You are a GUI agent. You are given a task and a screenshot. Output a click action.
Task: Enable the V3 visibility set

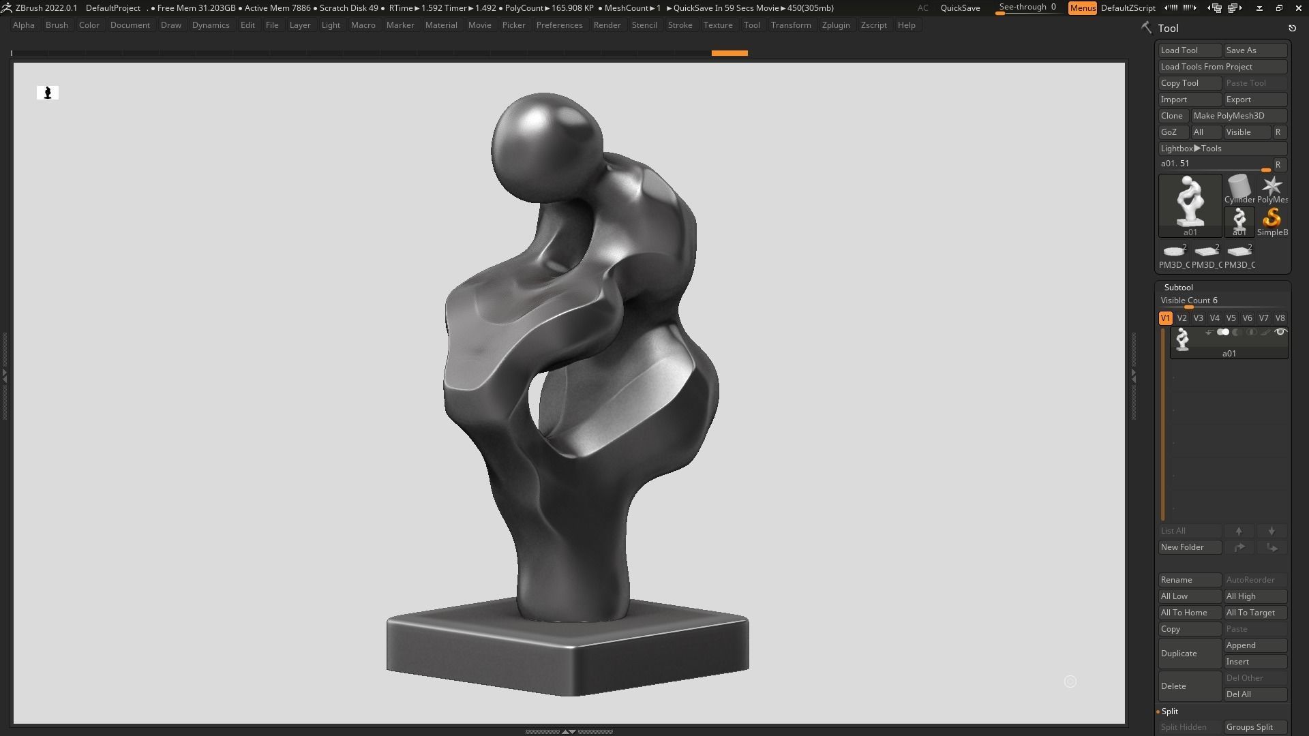pyautogui.click(x=1198, y=318)
